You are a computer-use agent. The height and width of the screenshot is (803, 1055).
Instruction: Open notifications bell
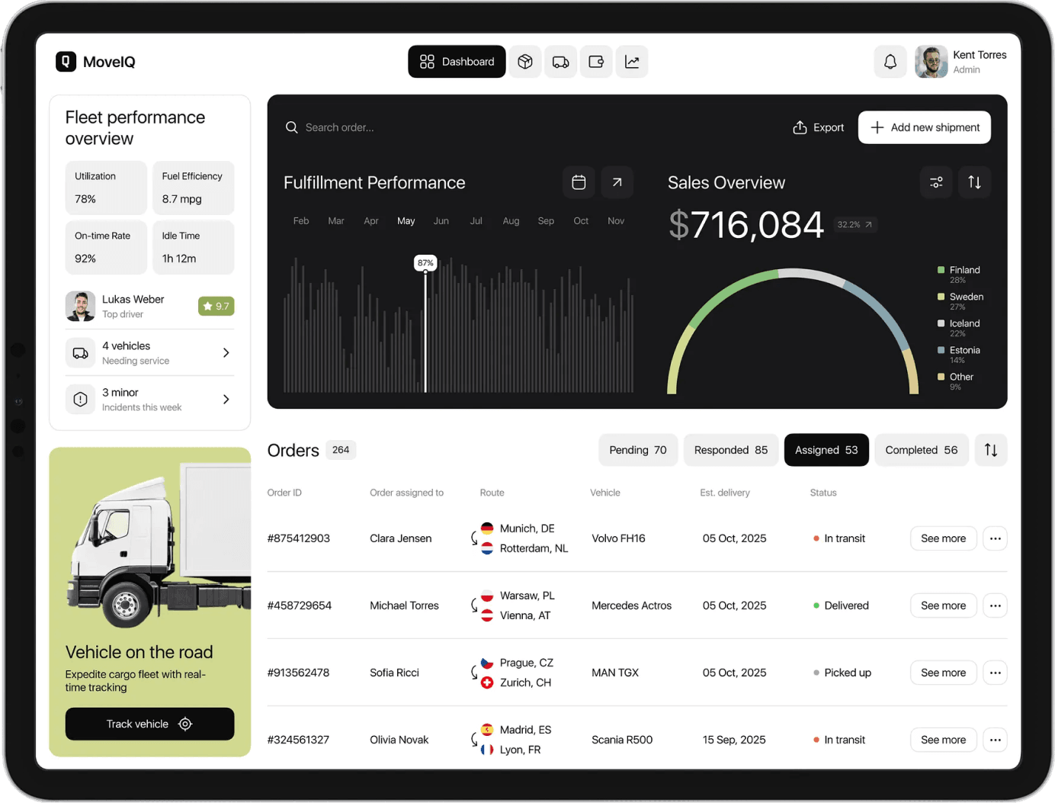point(890,62)
